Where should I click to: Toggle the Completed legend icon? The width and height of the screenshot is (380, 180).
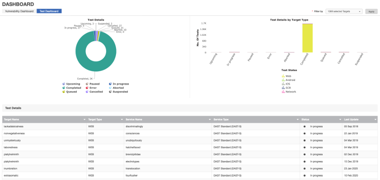point(63,88)
